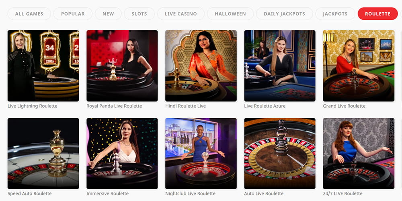
Task: Switch to the All Games tab
Action: tap(29, 14)
